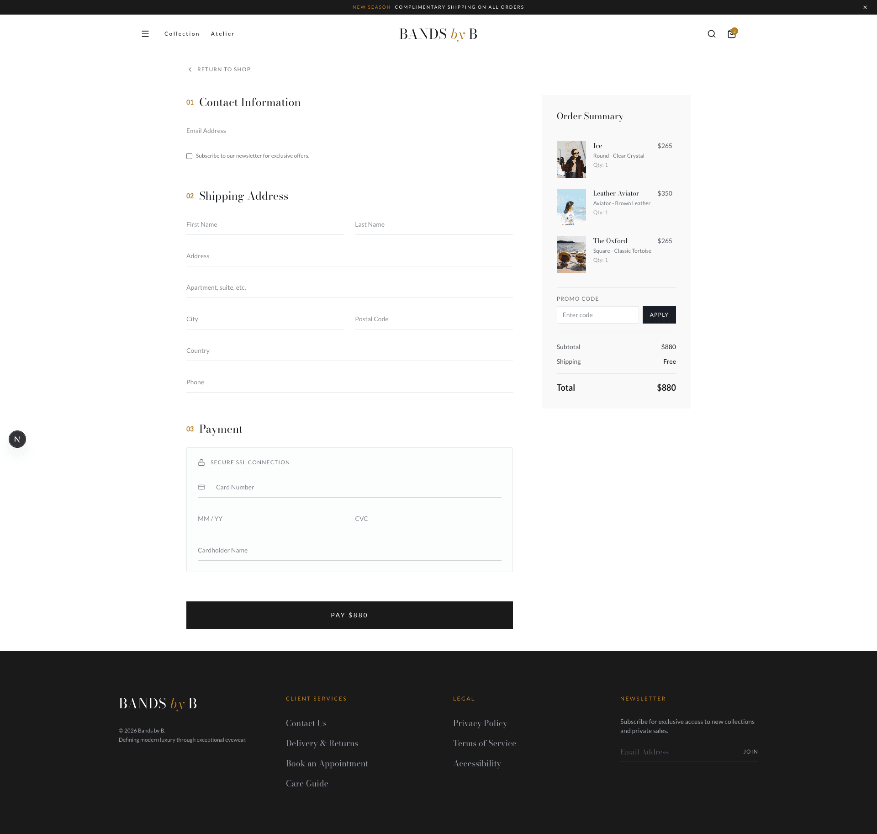Viewport: 877px width, 834px height.
Task: Join the newsletter from the footer
Action: (750, 751)
